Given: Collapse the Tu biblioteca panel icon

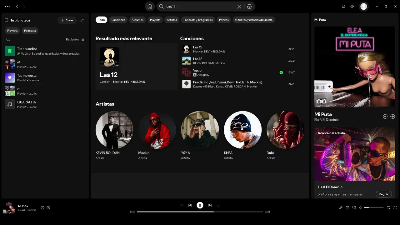Looking at the screenshot, I should [7, 20].
